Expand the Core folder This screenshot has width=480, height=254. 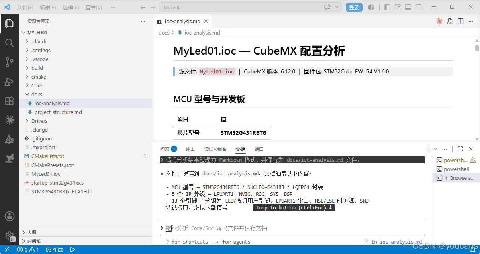point(86,85)
